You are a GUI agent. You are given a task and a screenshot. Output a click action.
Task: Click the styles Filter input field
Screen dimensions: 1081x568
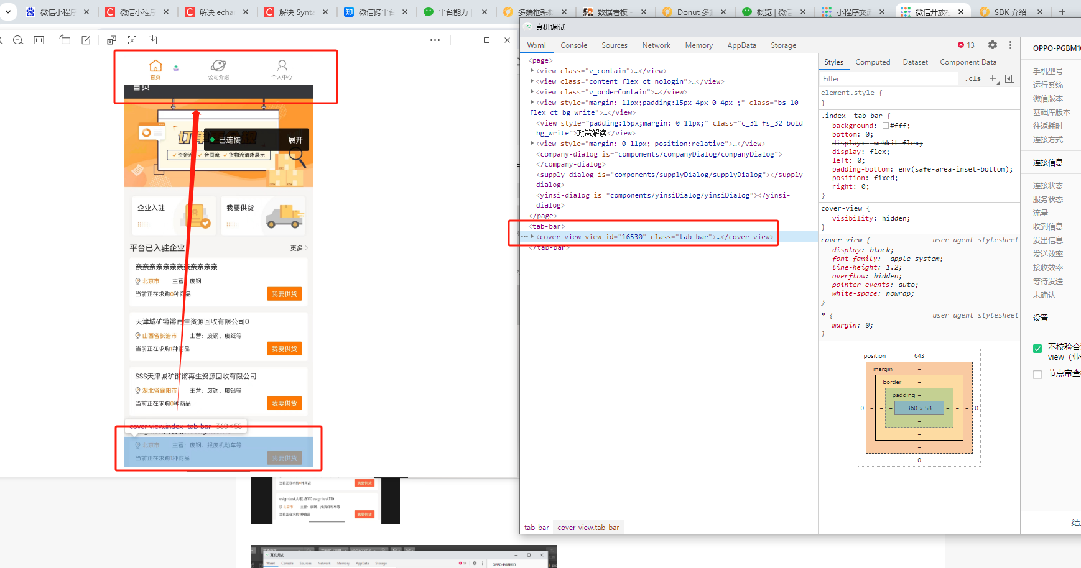tap(889, 79)
